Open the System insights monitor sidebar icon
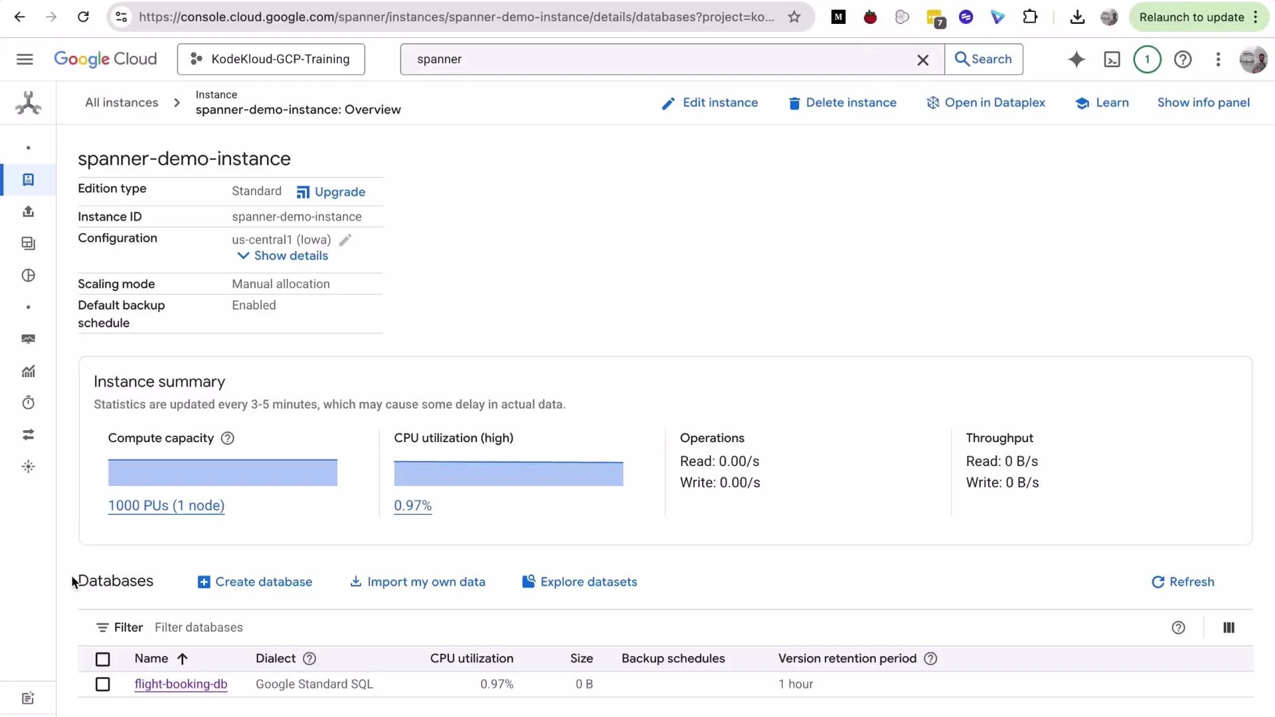The height and width of the screenshot is (717, 1275). click(x=28, y=339)
